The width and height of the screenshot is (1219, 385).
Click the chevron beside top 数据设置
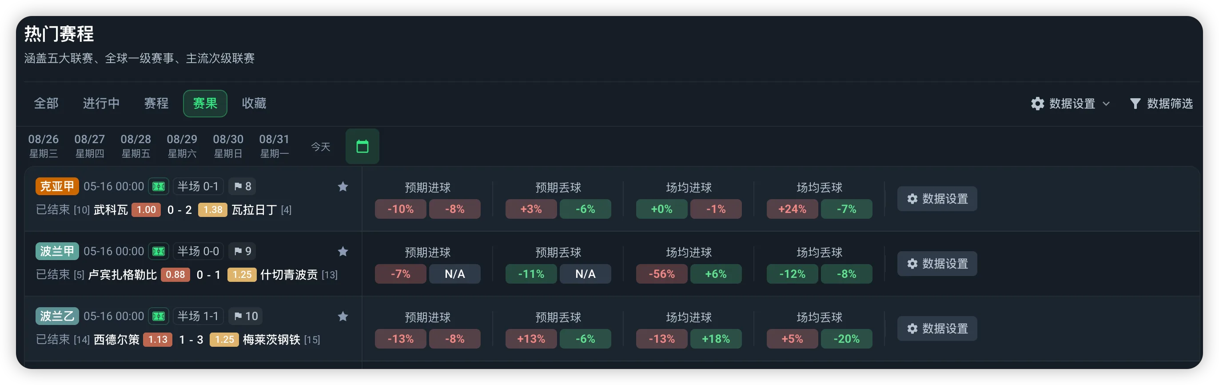(1106, 104)
